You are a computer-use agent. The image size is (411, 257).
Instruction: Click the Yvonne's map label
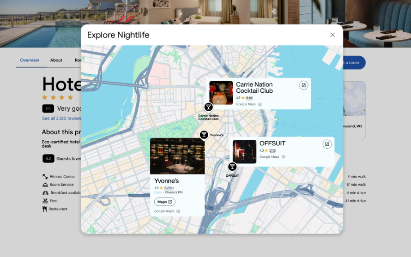217,135
